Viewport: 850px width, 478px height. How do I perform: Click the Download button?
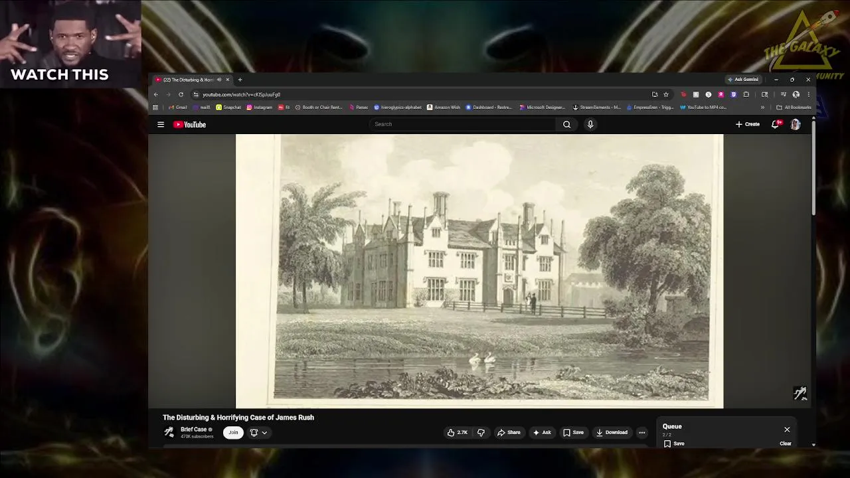pos(612,432)
